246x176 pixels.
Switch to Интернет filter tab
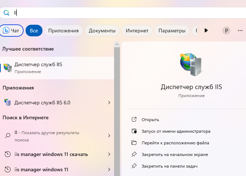tap(137, 31)
